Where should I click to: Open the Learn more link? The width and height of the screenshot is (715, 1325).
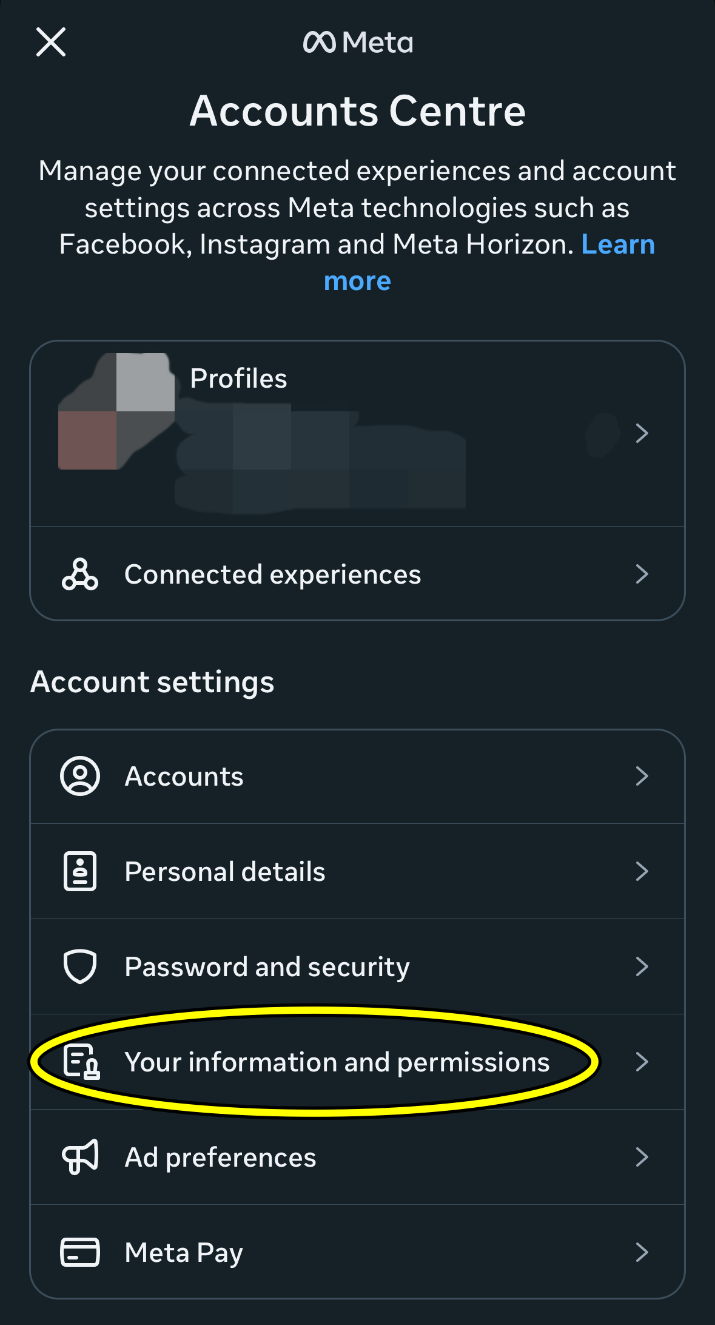[x=489, y=262]
